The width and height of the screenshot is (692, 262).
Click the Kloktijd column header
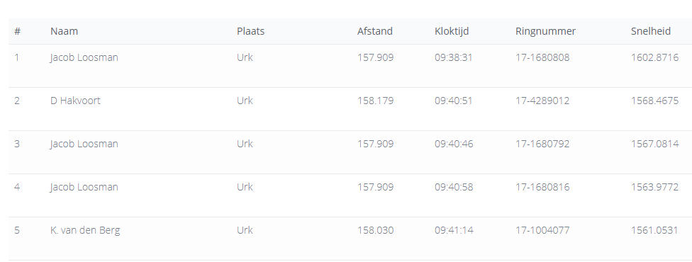click(452, 31)
